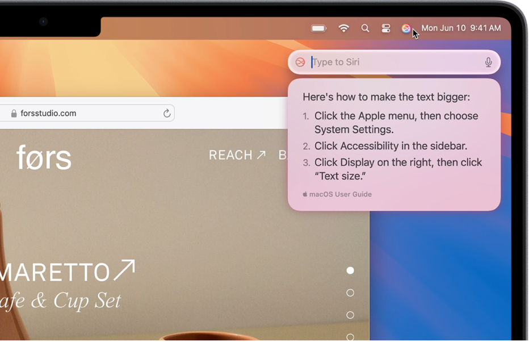The height and width of the screenshot is (342, 529).
Task: Click the currently filled top page dot
Action: 350,270
